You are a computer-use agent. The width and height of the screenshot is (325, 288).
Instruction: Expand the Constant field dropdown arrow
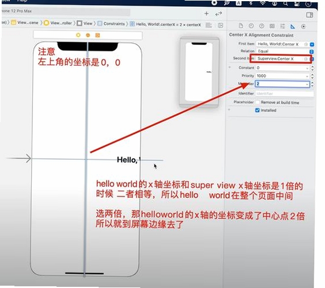(x=307, y=68)
